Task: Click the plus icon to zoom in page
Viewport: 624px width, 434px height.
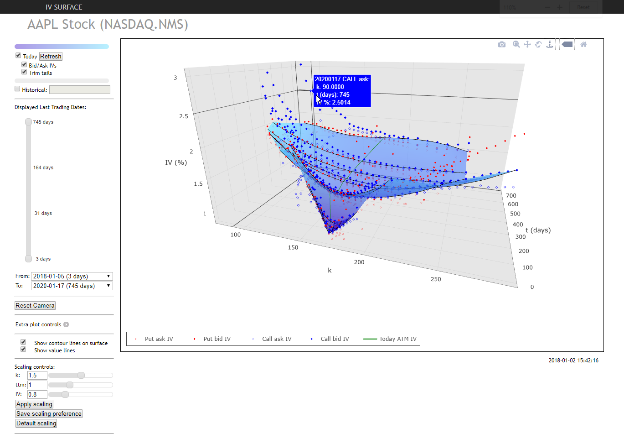Action: [560, 7]
